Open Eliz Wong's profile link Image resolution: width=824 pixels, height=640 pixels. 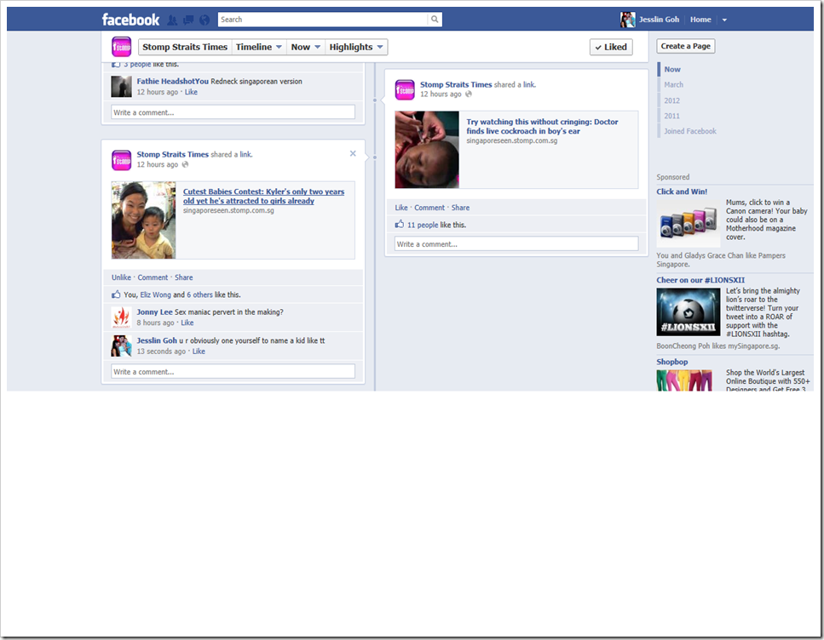click(x=156, y=294)
